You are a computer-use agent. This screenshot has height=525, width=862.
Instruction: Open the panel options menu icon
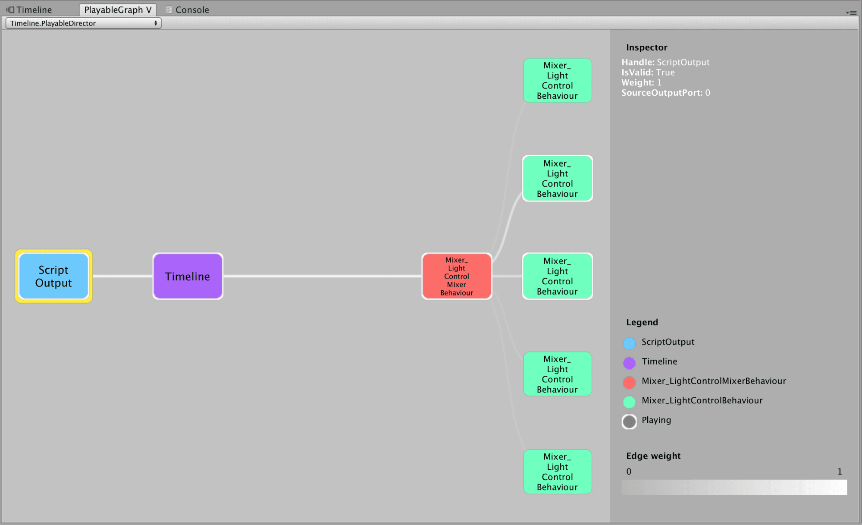[x=851, y=13]
